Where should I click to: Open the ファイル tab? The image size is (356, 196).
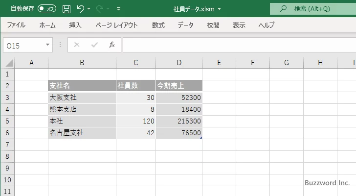(x=16, y=25)
